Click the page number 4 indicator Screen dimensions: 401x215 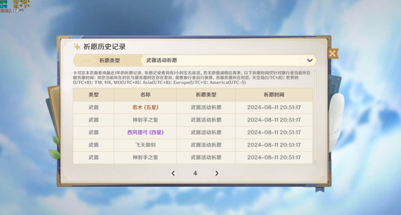pyautogui.click(x=195, y=173)
